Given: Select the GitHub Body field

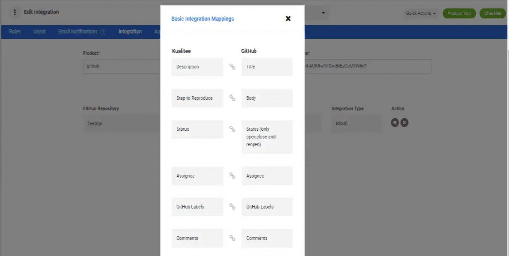Looking at the screenshot, I should pos(267,98).
